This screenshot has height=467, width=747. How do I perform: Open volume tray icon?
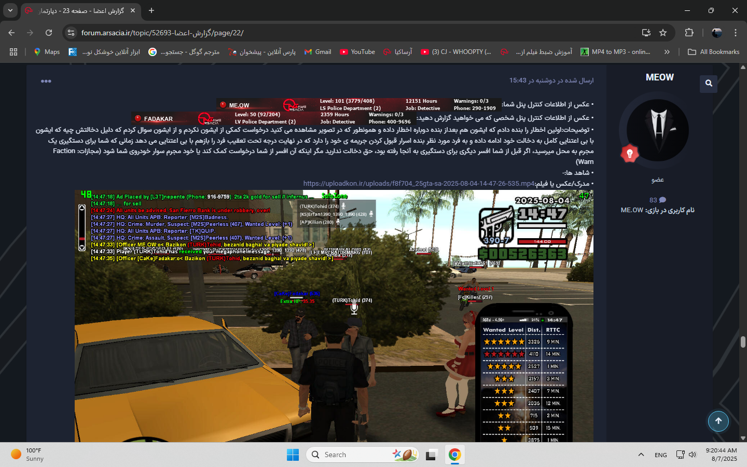tap(693, 455)
